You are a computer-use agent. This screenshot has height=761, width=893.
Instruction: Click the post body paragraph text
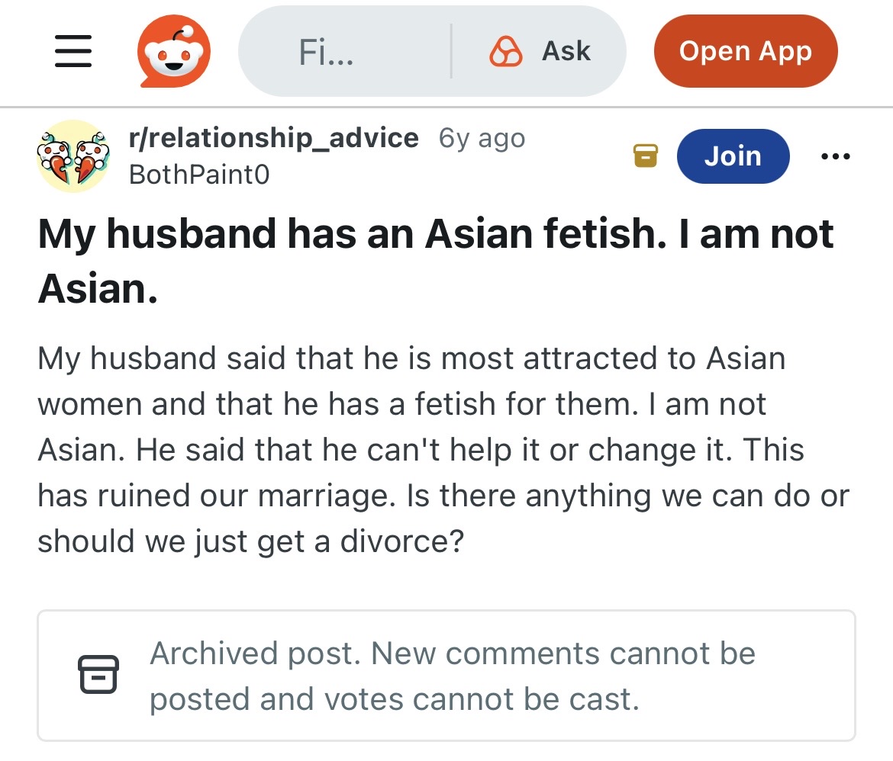443,450
